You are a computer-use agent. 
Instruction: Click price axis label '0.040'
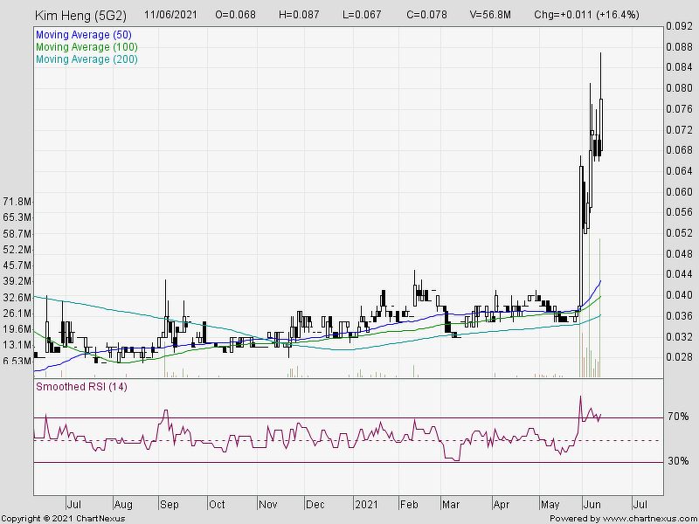[x=679, y=295]
